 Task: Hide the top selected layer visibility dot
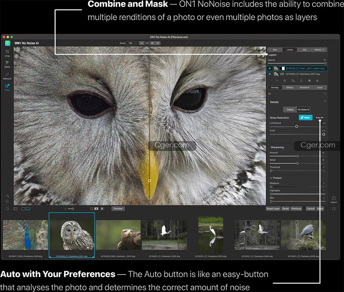tap(270, 69)
